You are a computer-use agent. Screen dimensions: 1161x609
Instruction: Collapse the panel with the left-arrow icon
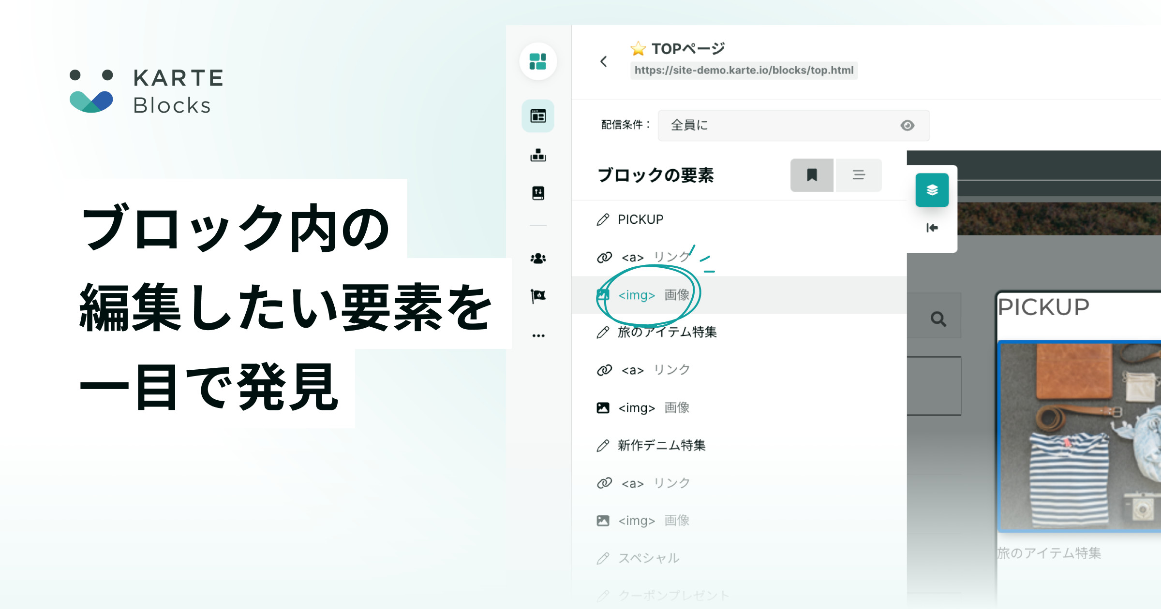click(932, 228)
